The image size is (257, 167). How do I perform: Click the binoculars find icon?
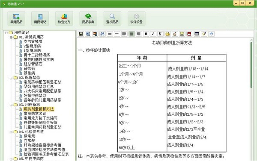[102, 34]
